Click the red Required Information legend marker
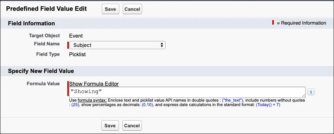 pyautogui.click(x=273, y=22)
